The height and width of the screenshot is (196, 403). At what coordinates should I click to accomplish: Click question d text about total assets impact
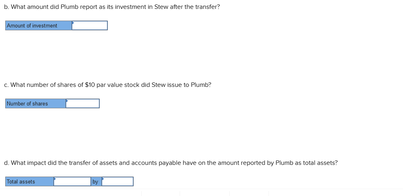[171, 163]
